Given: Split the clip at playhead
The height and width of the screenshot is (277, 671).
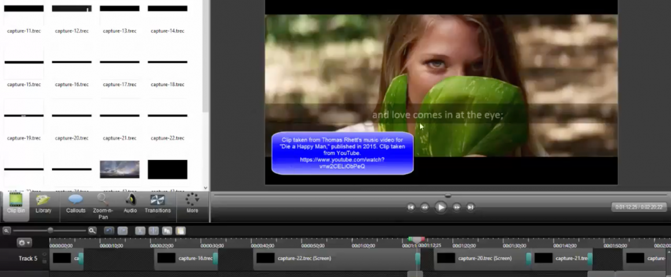Looking at the screenshot, I should [153, 230].
